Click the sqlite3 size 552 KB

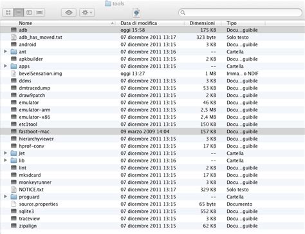pyautogui.click(x=208, y=211)
